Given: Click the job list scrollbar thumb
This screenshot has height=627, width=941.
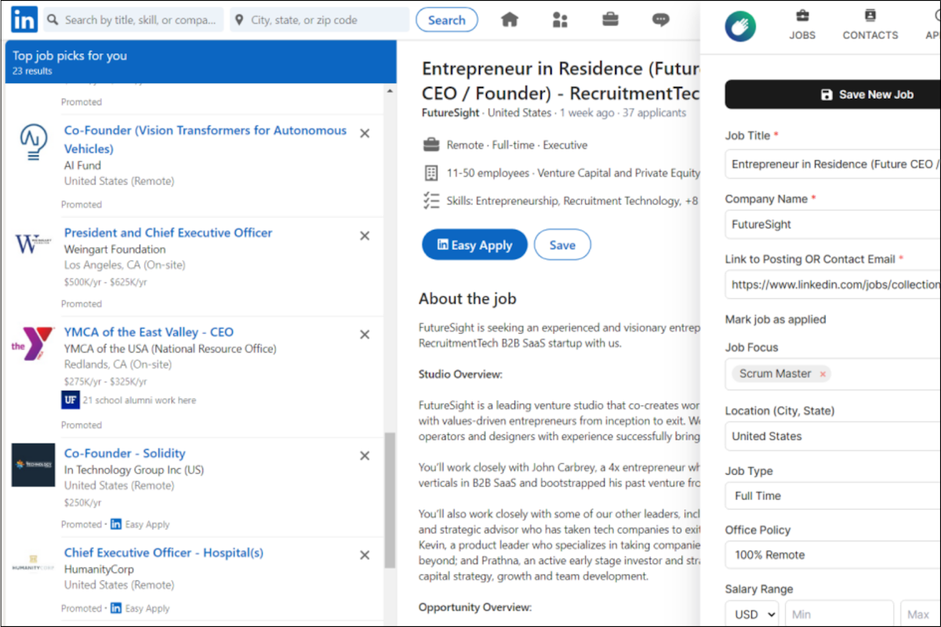Looking at the screenshot, I should pos(390,499).
